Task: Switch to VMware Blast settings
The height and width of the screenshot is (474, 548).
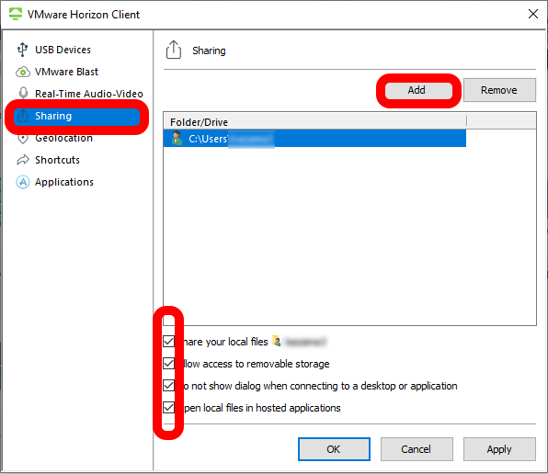Action: point(67,72)
